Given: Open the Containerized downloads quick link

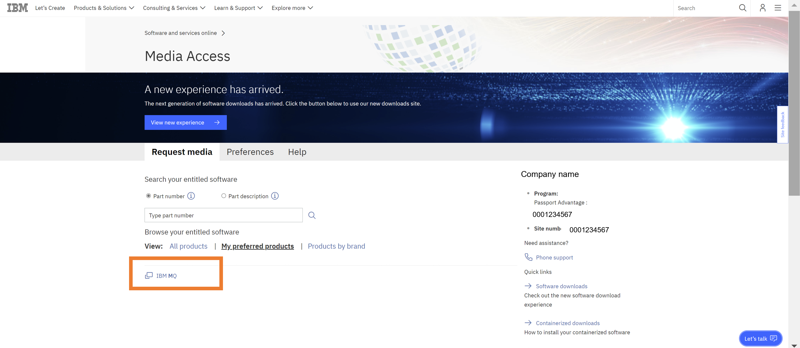Looking at the screenshot, I should click(x=568, y=323).
